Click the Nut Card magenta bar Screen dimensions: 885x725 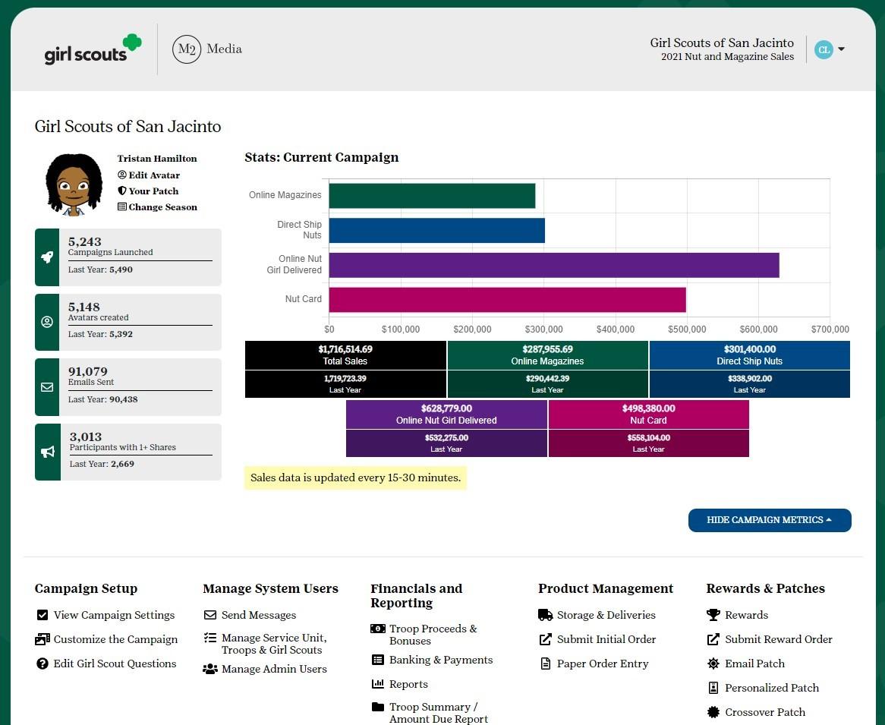pos(508,300)
